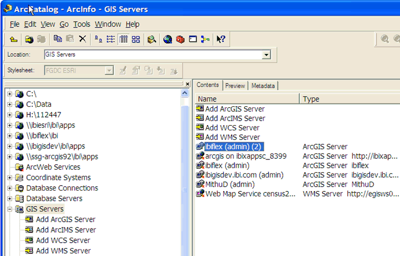Select ibigisdev.ibi.com (admin) server entry

[244, 175]
